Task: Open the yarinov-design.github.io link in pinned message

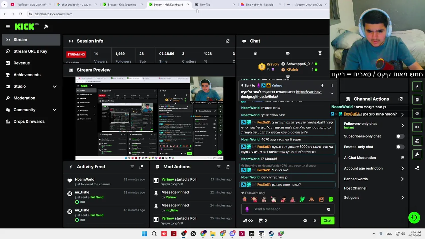Action: click(281, 94)
